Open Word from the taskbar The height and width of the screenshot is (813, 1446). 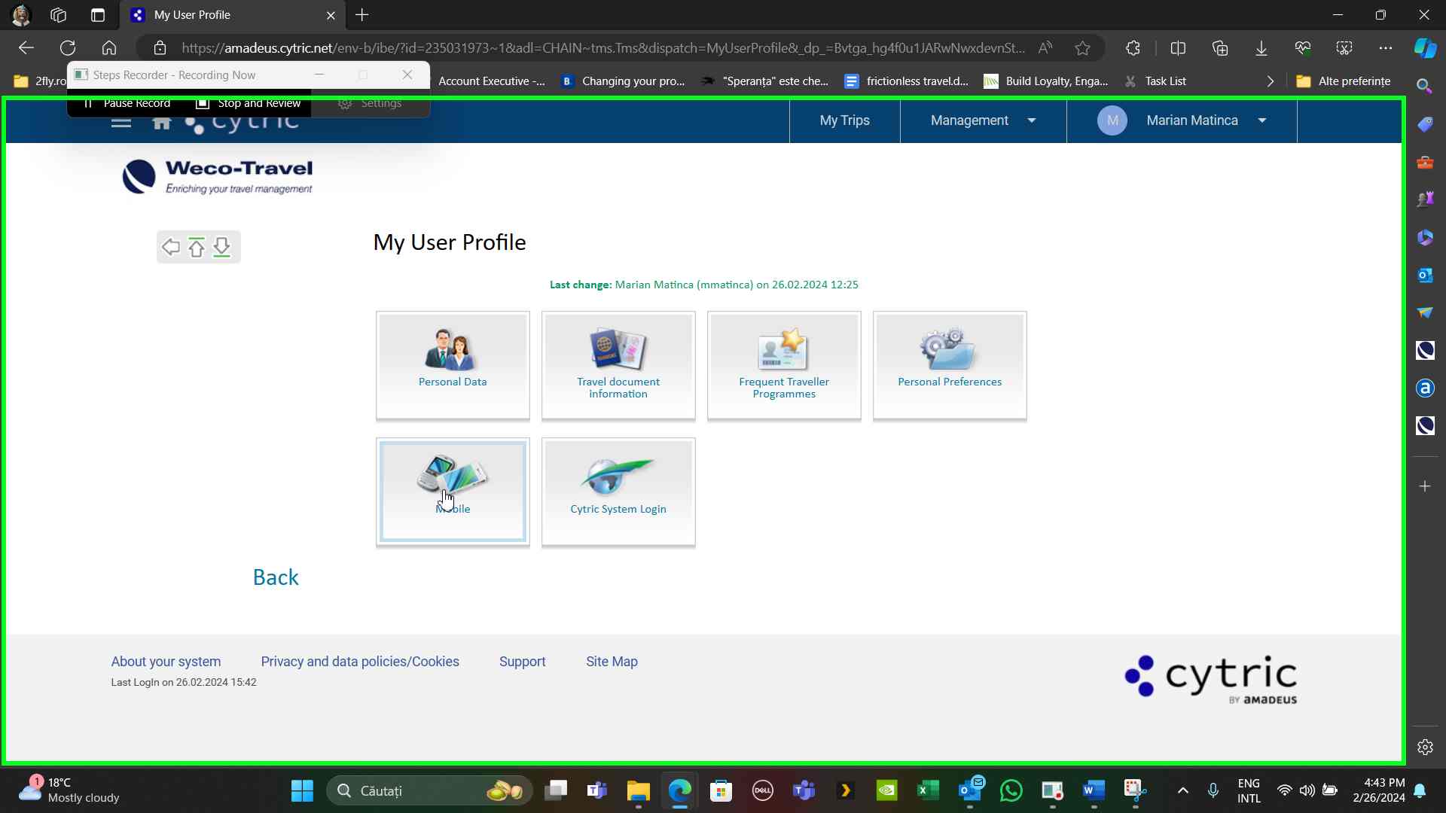click(x=1094, y=790)
